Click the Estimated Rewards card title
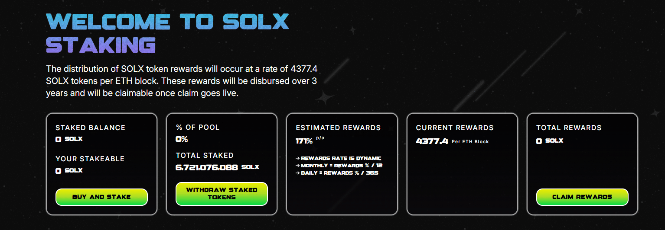Image resolution: width=665 pixels, height=230 pixels. coord(338,128)
